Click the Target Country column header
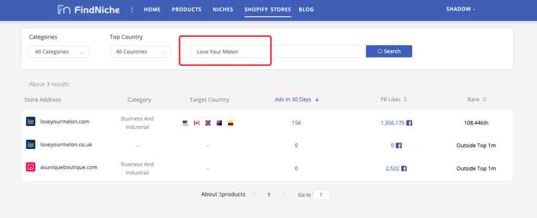 pos(209,100)
